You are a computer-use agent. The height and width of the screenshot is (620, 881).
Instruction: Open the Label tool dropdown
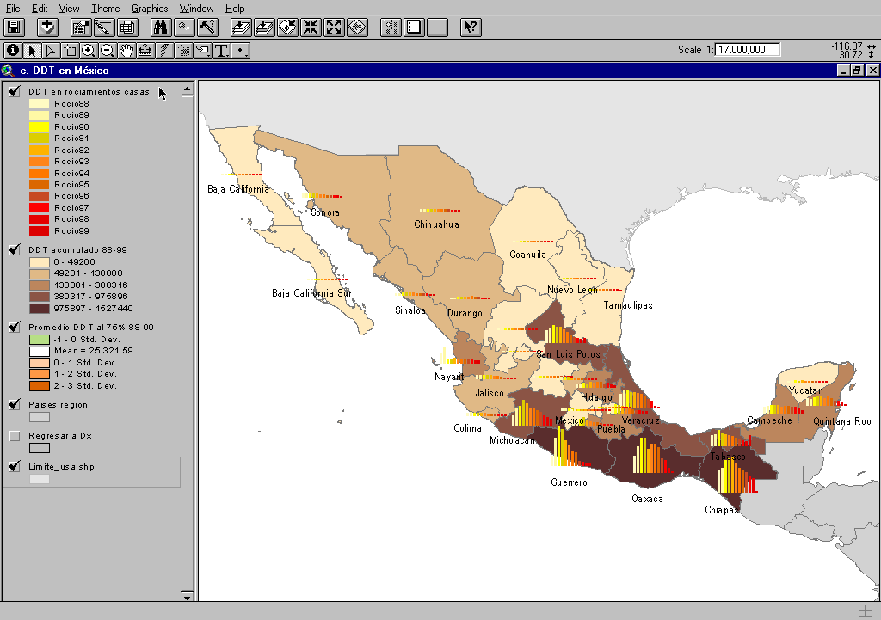(x=202, y=51)
